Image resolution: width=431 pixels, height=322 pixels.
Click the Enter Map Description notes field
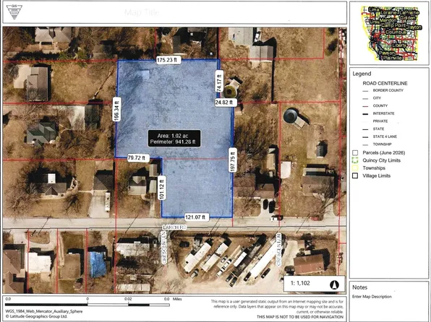pos(372,297)
